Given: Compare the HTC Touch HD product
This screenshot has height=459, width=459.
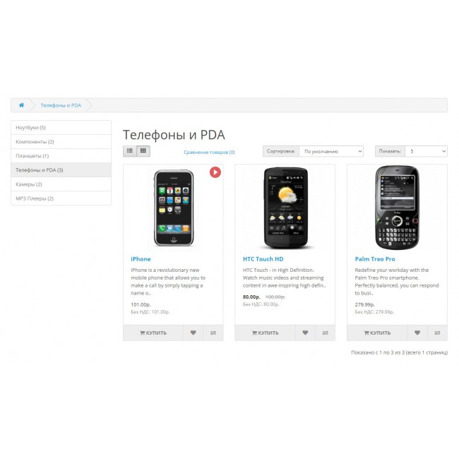Looking at the screenshot, I should point(326,333).
